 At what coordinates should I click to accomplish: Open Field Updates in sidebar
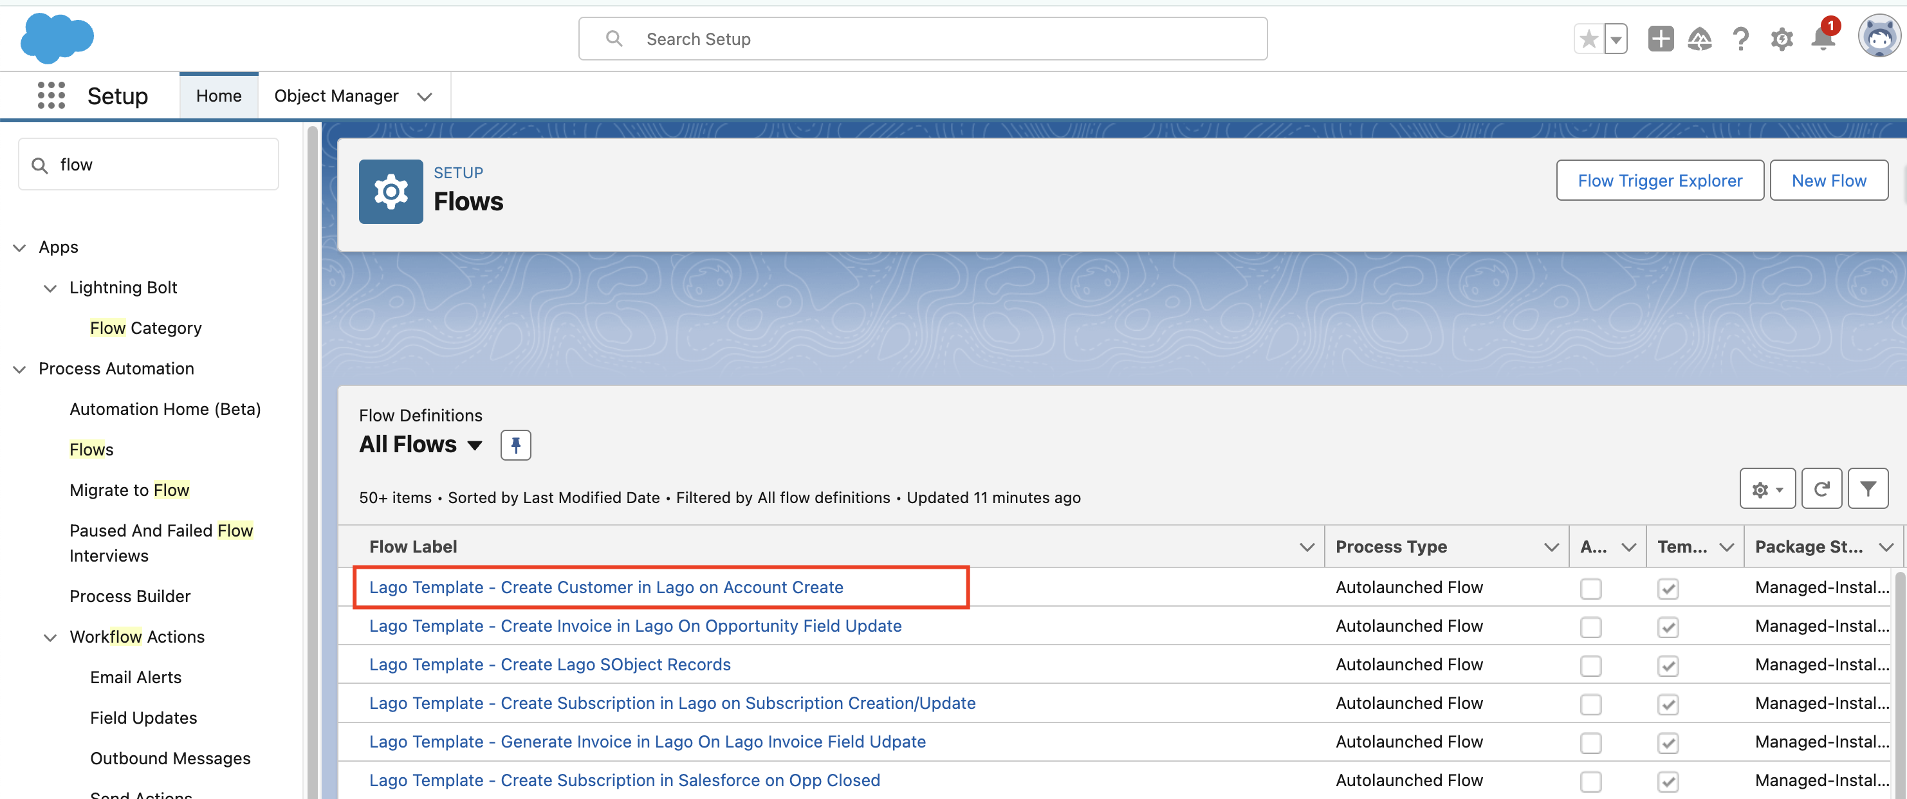point(143,717)
